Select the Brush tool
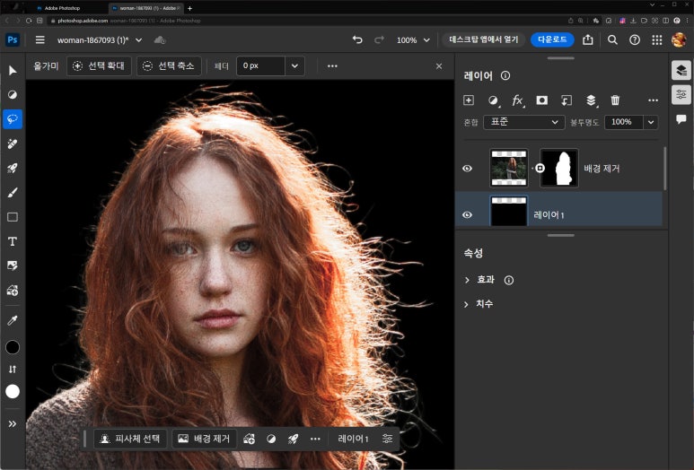This screenshot has width=694, height=470. pos(13,192)
